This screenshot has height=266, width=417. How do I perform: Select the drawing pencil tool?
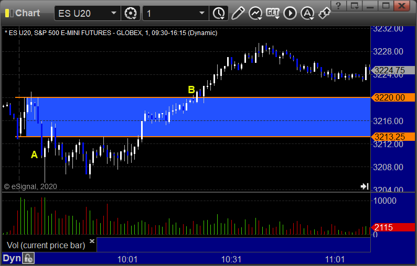[238, 13]
